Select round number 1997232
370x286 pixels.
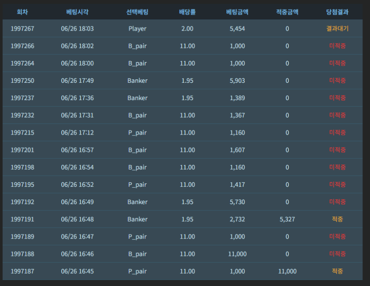click(x=23, y=115)
